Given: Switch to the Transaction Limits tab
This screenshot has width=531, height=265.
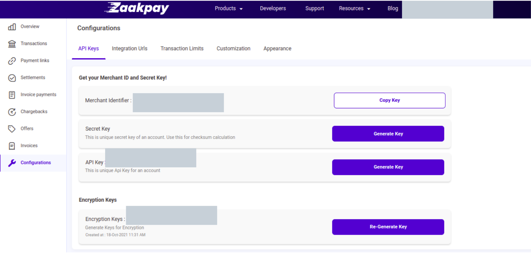Looking at the screenshot, I should [182, 49].
